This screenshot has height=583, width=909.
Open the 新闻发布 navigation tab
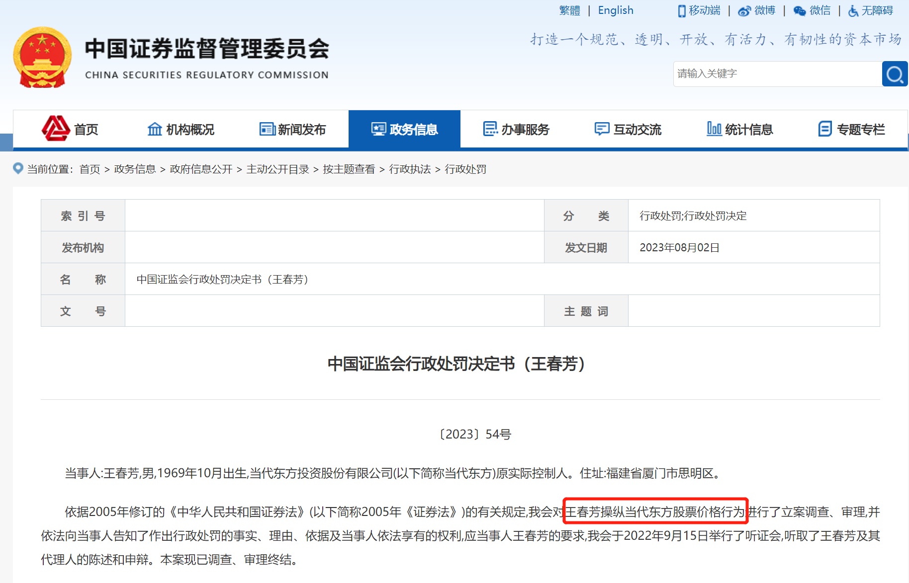click(x=293, y=129)
